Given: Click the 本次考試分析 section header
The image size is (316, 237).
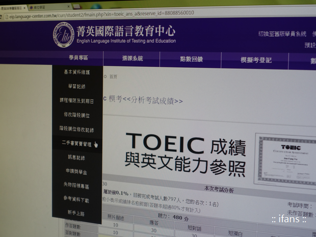Looking at the screenshot, I should [x=219, y=190].
